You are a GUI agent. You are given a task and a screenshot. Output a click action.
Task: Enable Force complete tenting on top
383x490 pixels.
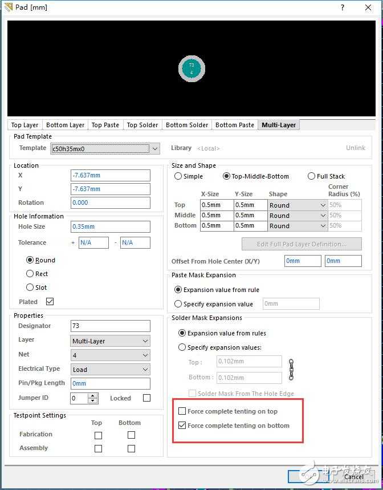pyautogui.click(x=228, y=411)
